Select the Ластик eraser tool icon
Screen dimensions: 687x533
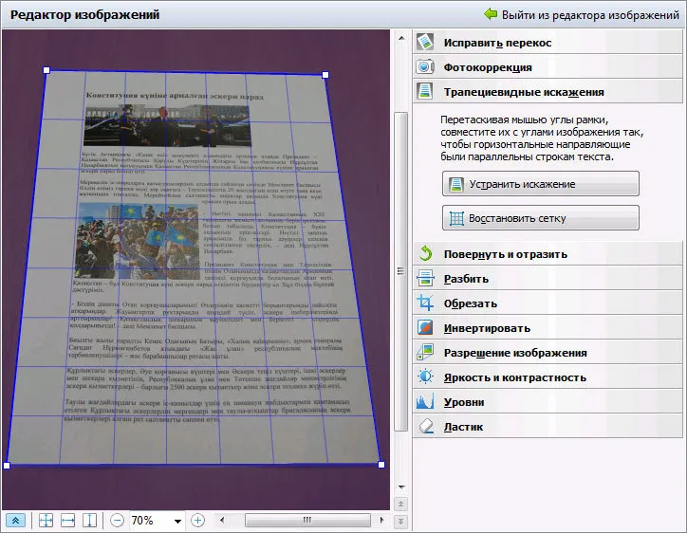point(424,426)
